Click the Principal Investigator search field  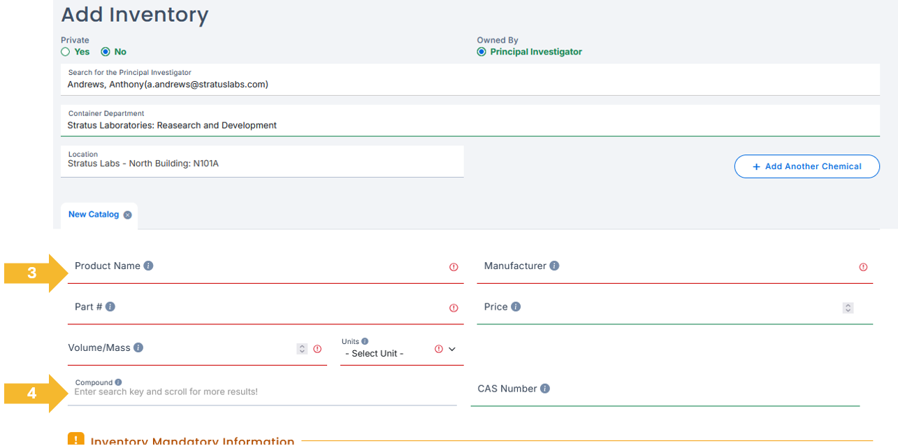tap(470, 80)
